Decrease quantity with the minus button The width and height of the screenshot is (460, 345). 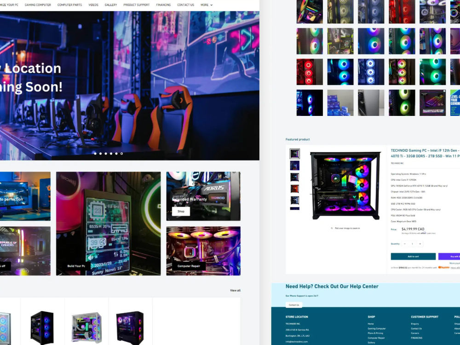tap(405, 244)
